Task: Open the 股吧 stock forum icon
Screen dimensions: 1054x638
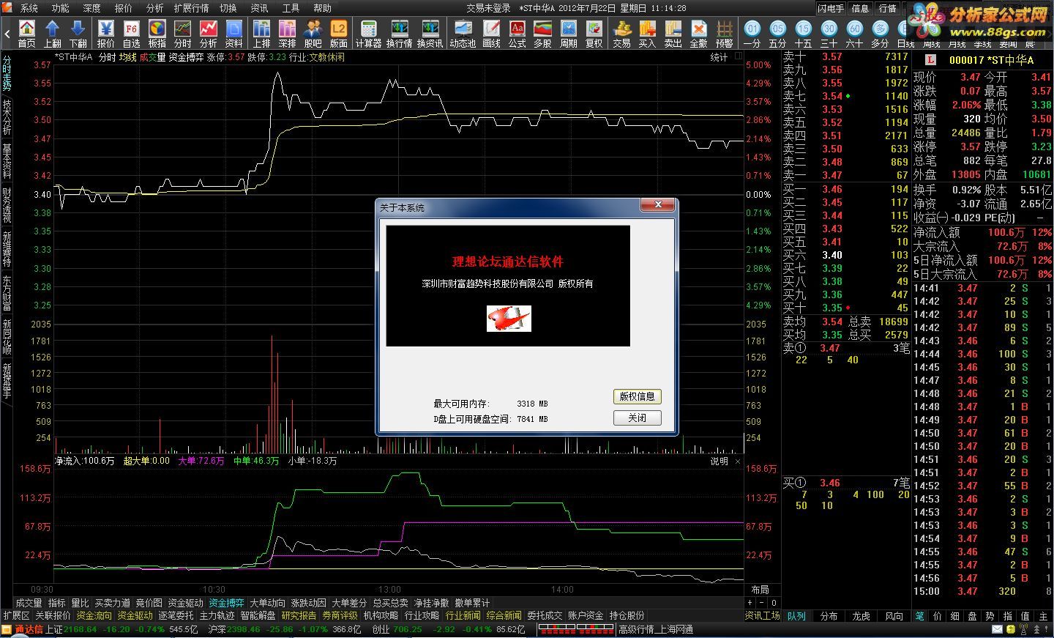Action: (x=313, y=34)
